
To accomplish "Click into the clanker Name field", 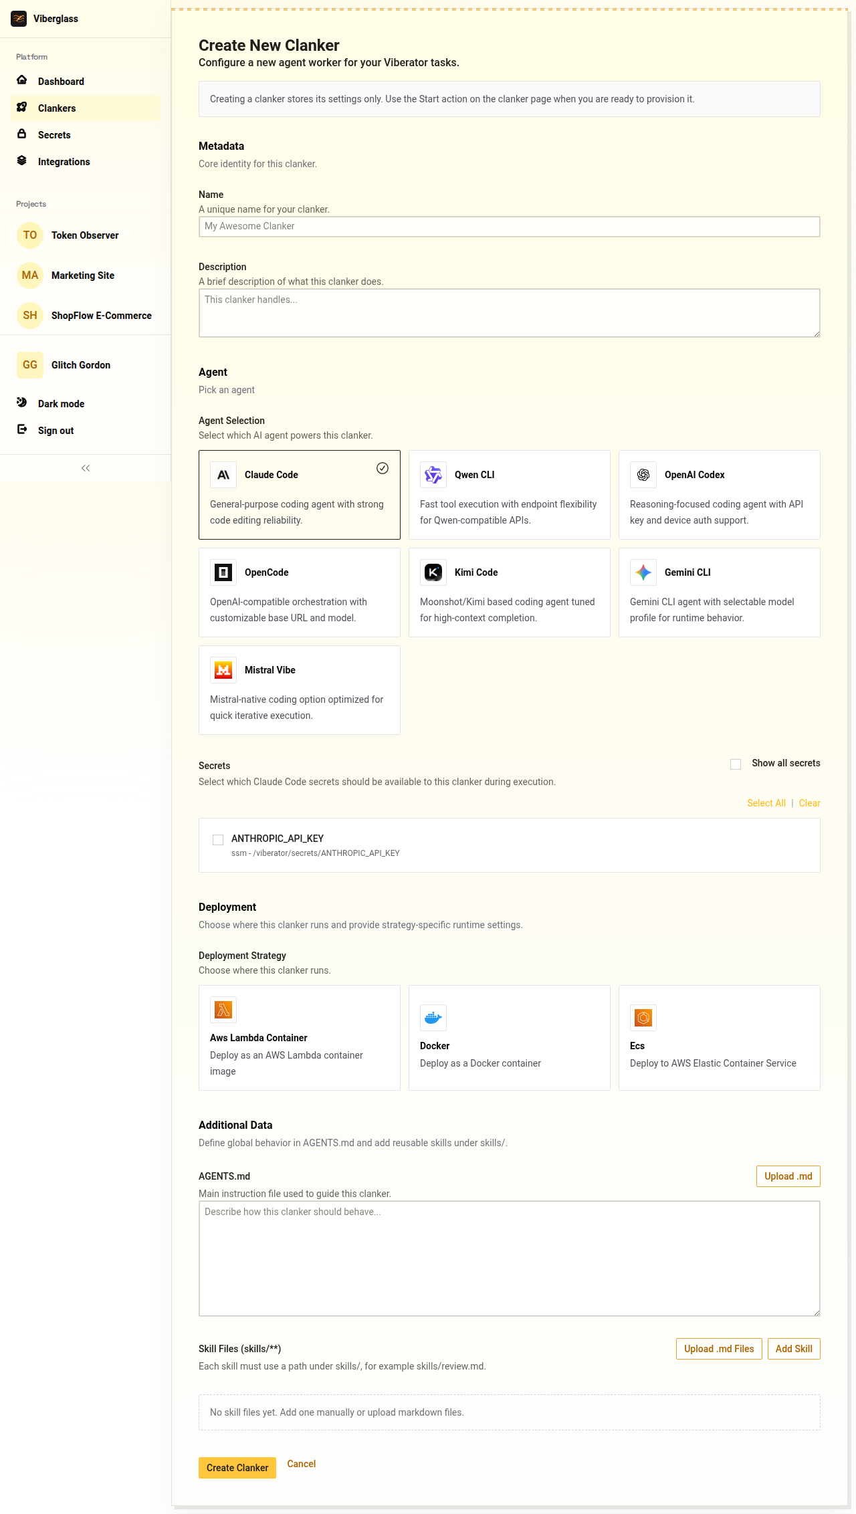I will coord(509,227).
